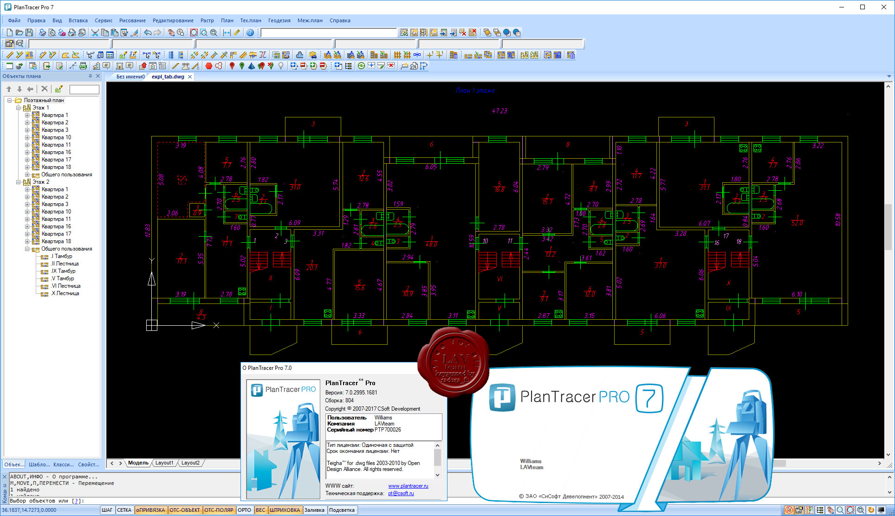This screenshot has width=895, height=516.
Task: Select VI Лестница tree item
Action: coord(65,286)
